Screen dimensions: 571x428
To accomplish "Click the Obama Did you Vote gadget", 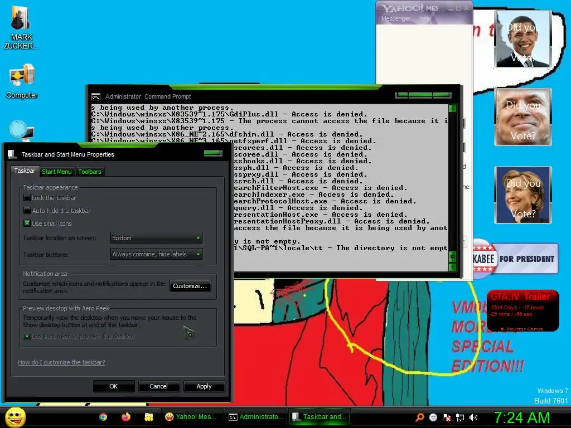I will [x=523, y=40].
